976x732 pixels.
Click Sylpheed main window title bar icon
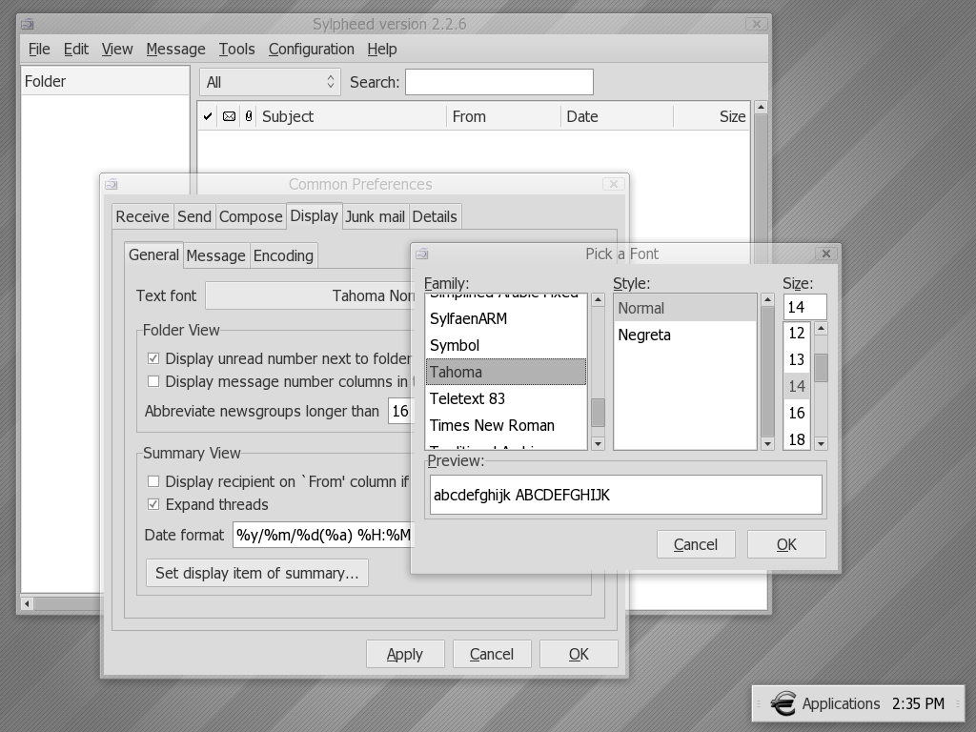28,24
